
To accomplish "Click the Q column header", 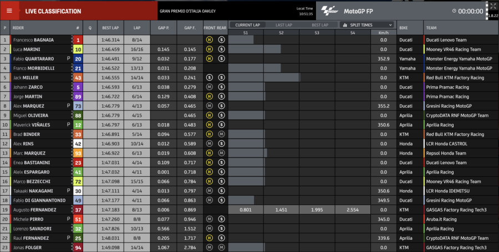I will pos(90,28).
